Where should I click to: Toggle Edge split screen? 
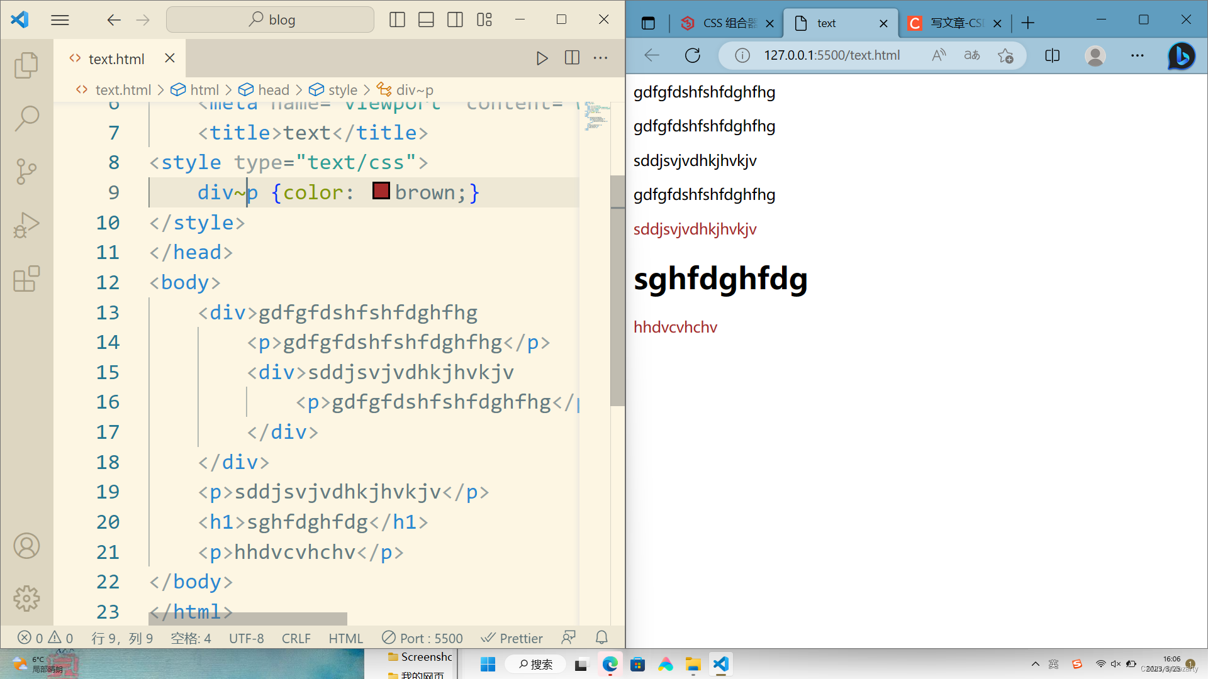(x=1052, y=55)
